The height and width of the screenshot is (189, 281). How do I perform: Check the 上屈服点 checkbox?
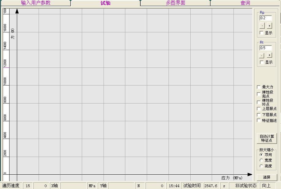coord(259,109)
